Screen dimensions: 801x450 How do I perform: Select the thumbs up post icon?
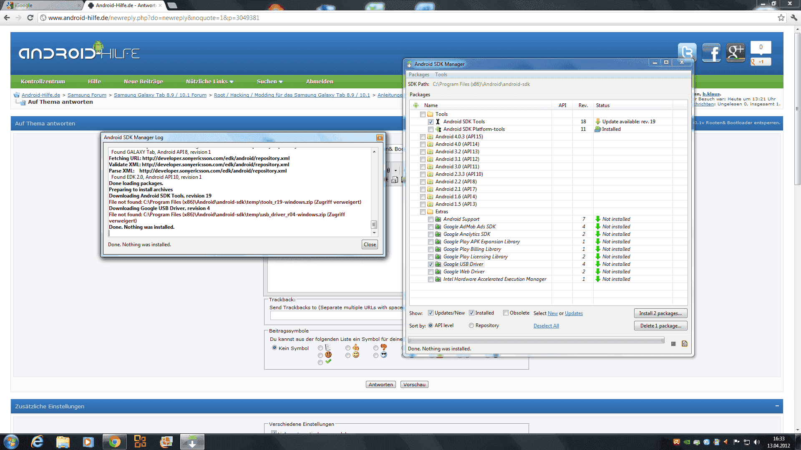pos(356,347)
